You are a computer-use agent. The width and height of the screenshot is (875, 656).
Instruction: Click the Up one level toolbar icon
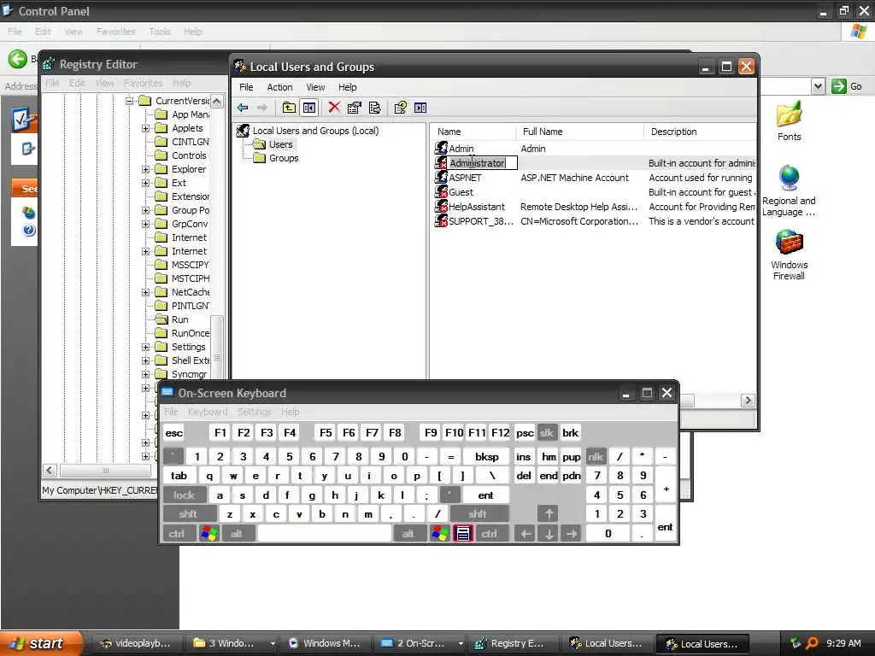pos(289,108)
